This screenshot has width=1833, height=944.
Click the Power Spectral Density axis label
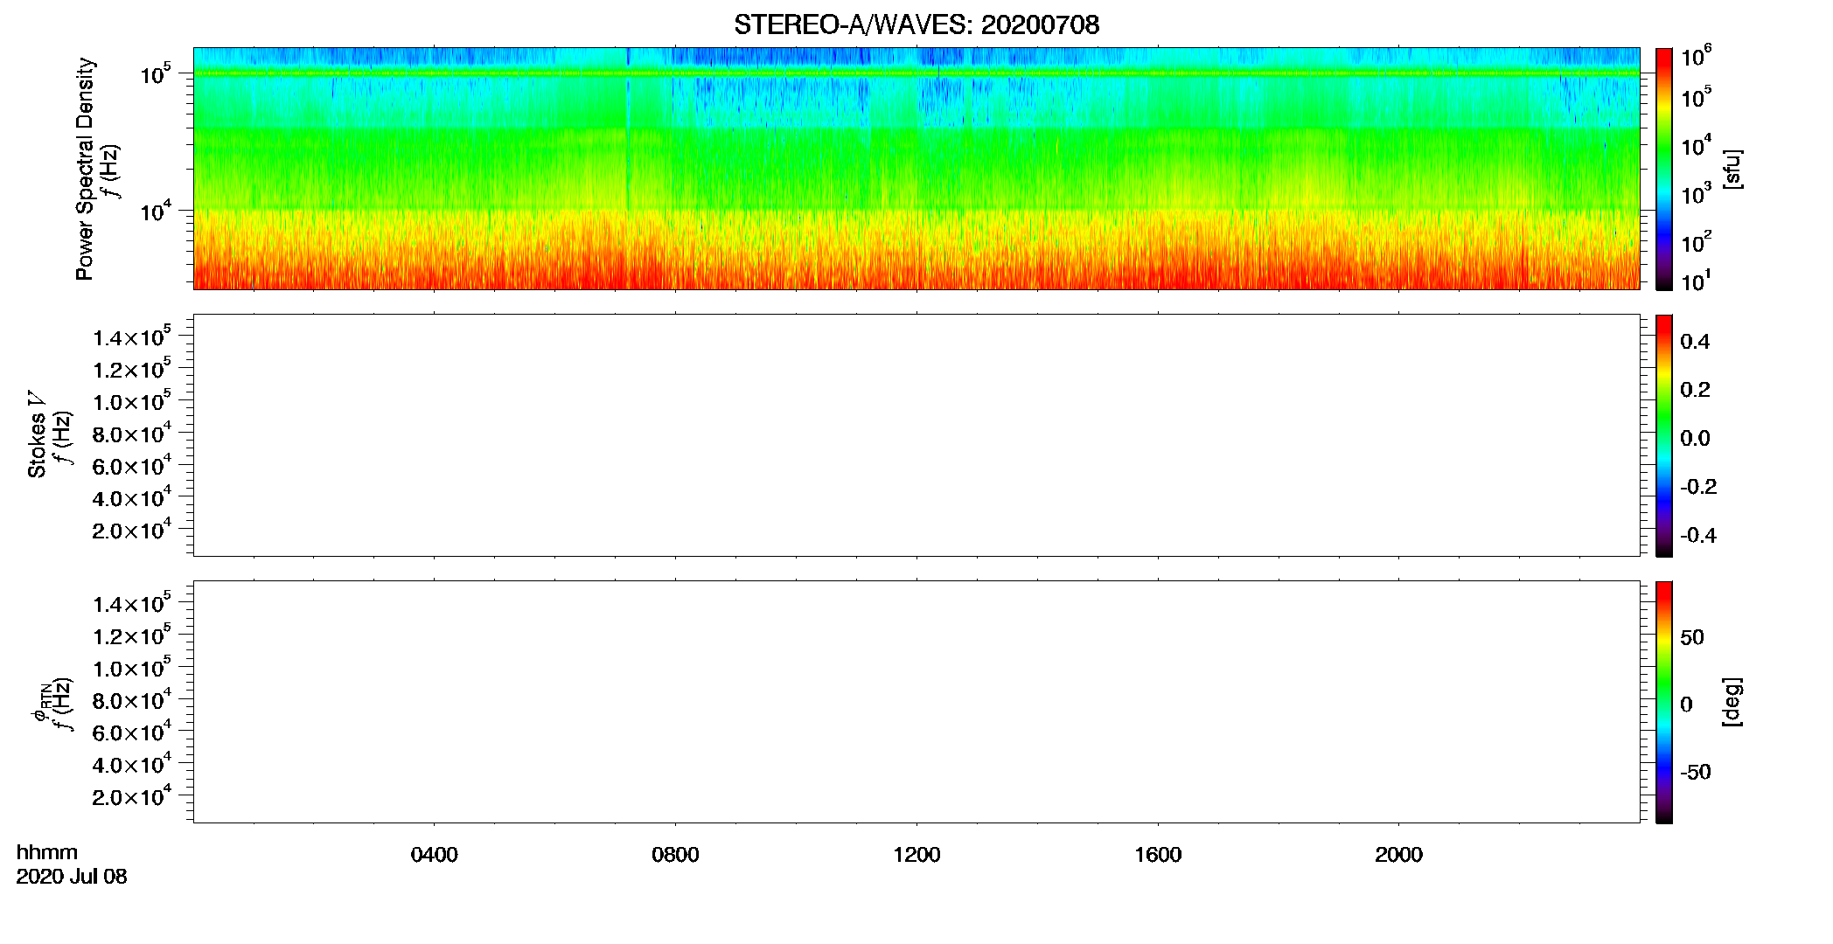pos(85,169)
